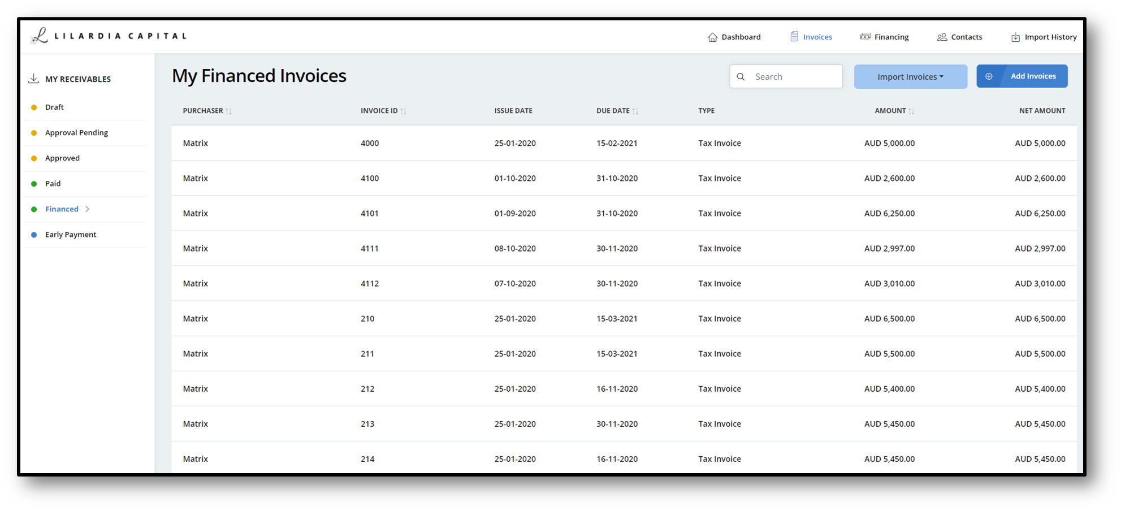Click amount AUD 6,500.00 in Amount column
Image resolution: width=1121 pixels, height=511 pixels.
[x=889, y=318]
